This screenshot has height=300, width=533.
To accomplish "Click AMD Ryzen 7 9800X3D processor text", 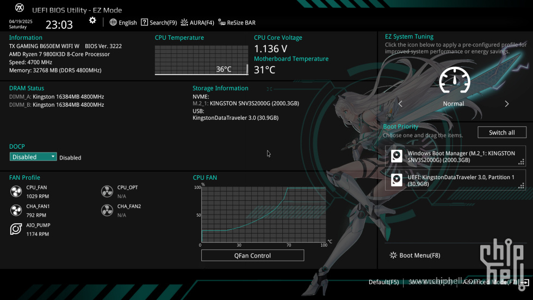I will pyautogui.click(x=59, y=54).
